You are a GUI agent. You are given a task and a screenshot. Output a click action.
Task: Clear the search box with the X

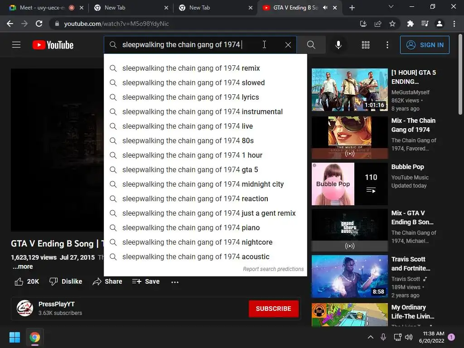(288, 45)
